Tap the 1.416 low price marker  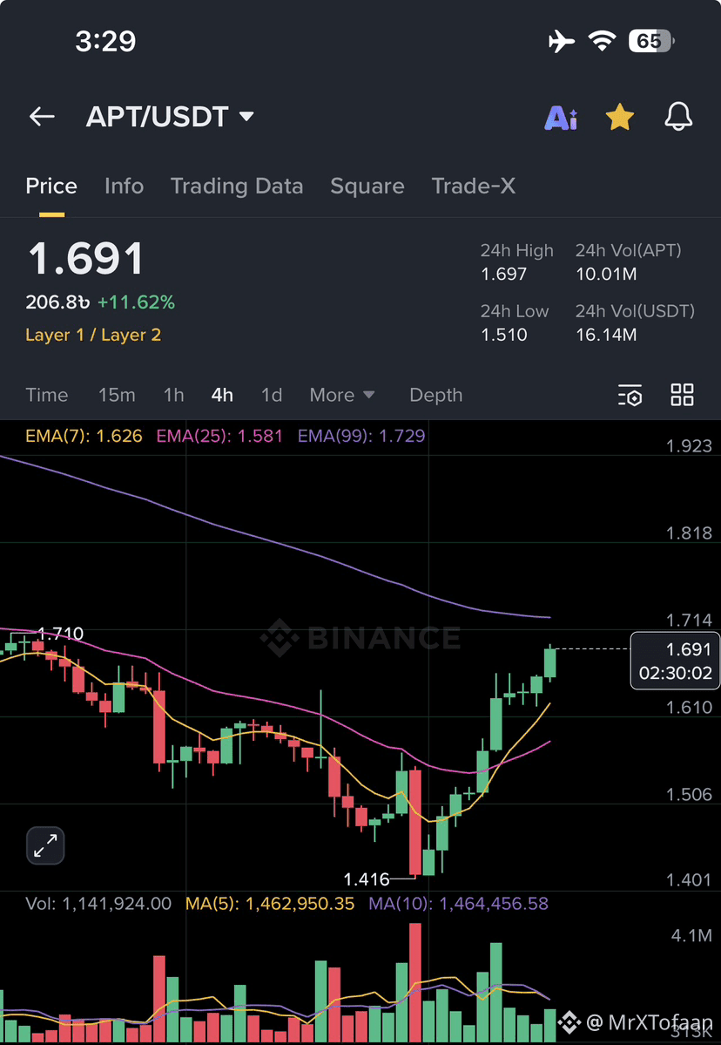[366, 879]
